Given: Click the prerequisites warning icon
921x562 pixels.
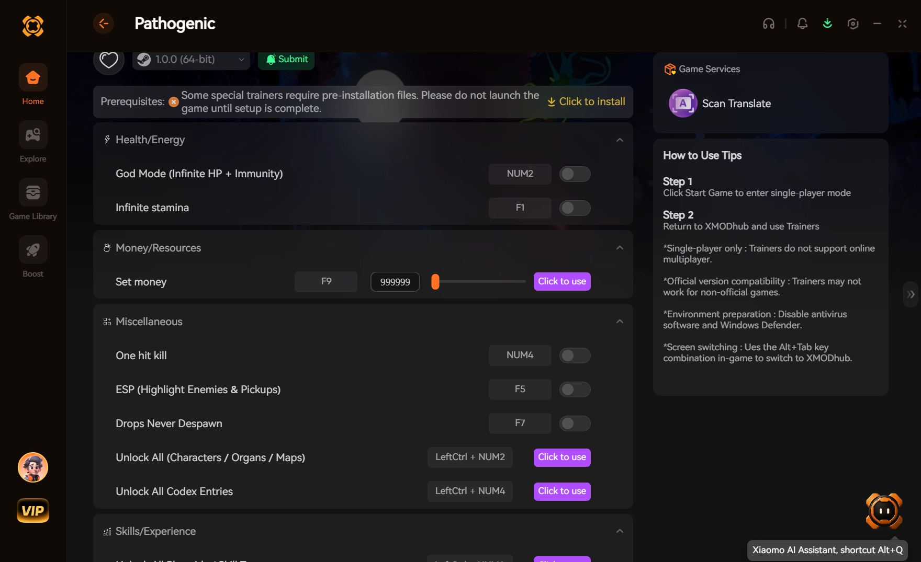Looking at the screenshot, I should (174, 102).
